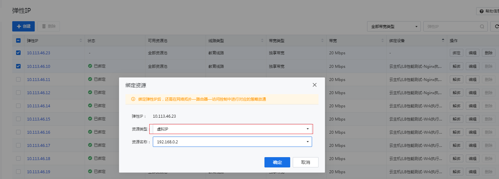The height and width of the screenshot is (179, 499).
Task: Open the 10.113.46.23 IP link
Action: 39,53
